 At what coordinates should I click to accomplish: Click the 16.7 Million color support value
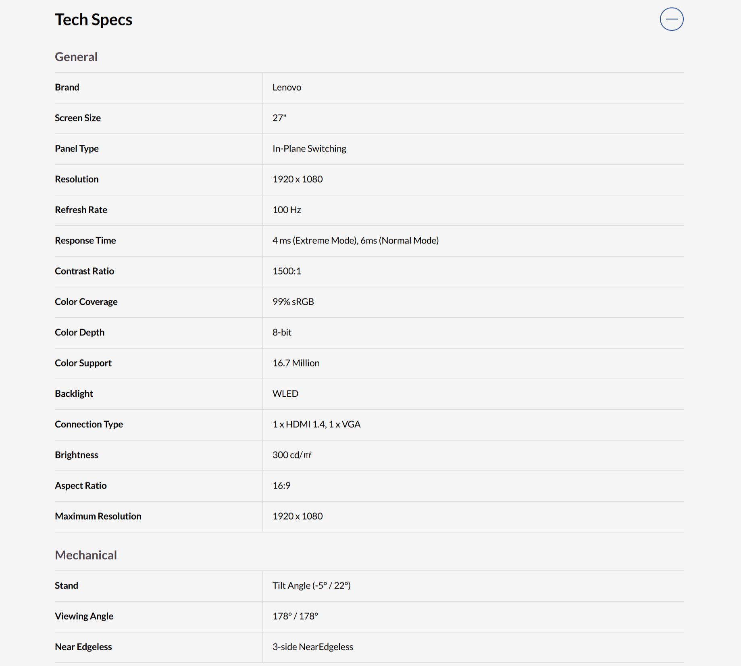[296, 363]
